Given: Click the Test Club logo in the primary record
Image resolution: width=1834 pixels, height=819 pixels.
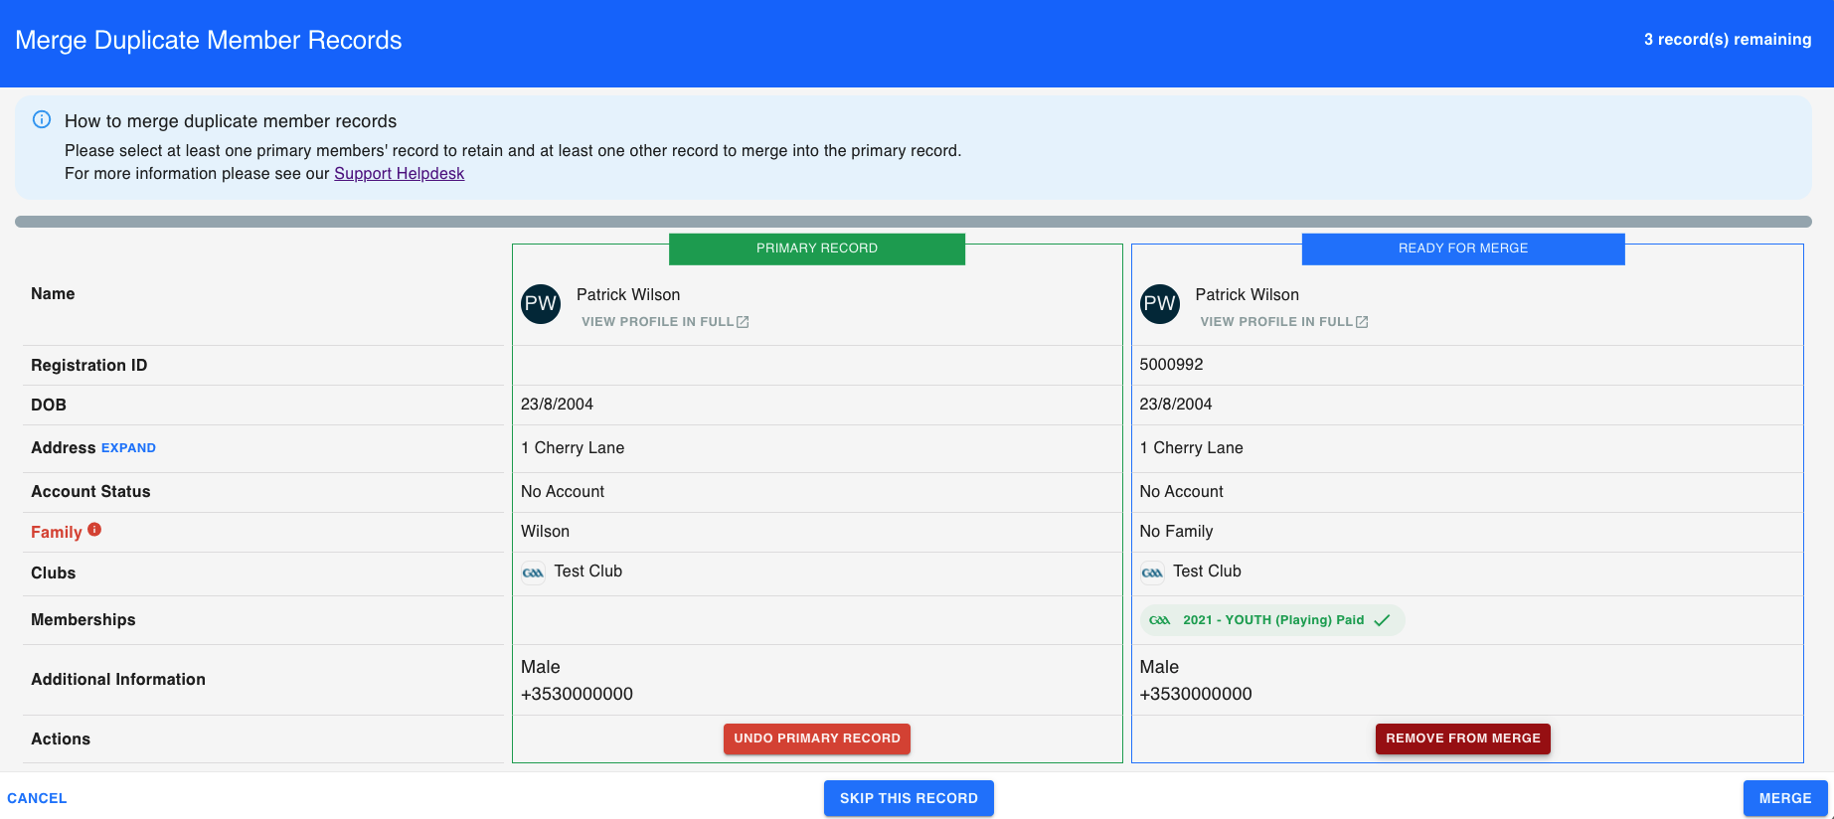Looking at the screenshot, I should [x=534, y=573].
